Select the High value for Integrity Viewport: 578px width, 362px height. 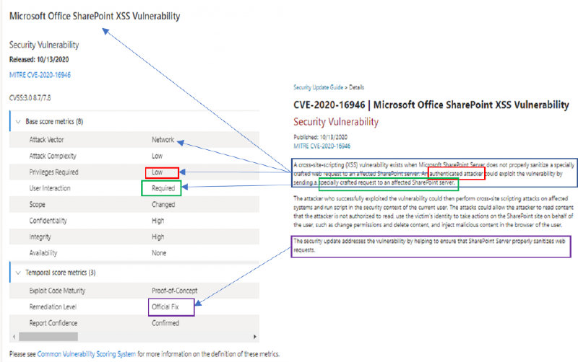[158, 237]
